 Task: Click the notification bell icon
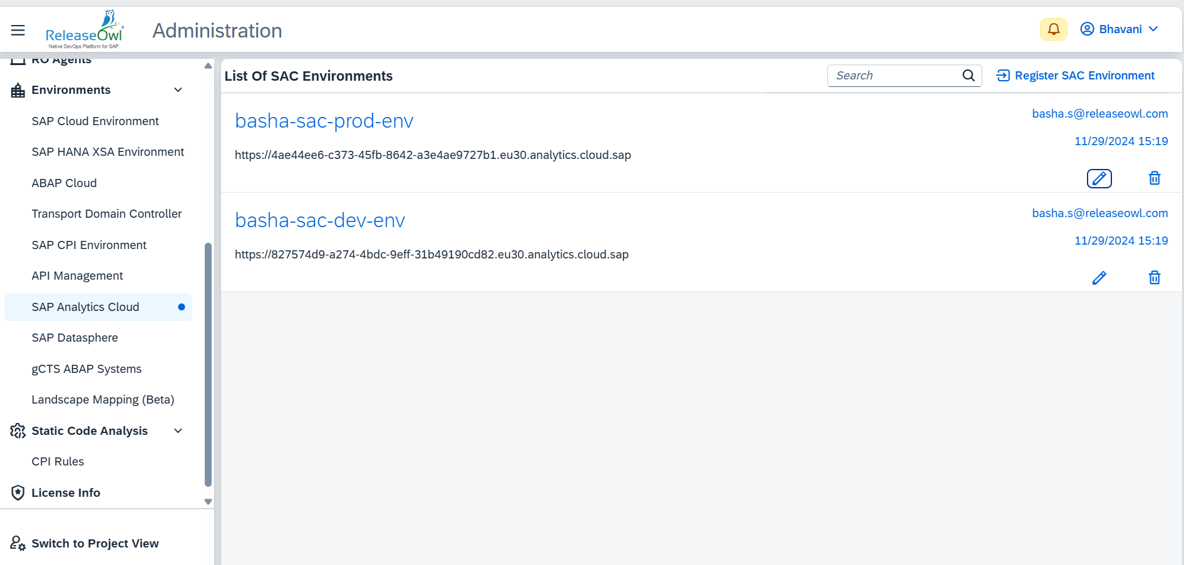pos(1053,29)
